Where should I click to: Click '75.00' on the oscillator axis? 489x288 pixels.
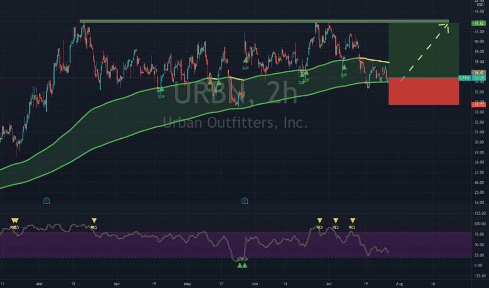pos(479,235)
